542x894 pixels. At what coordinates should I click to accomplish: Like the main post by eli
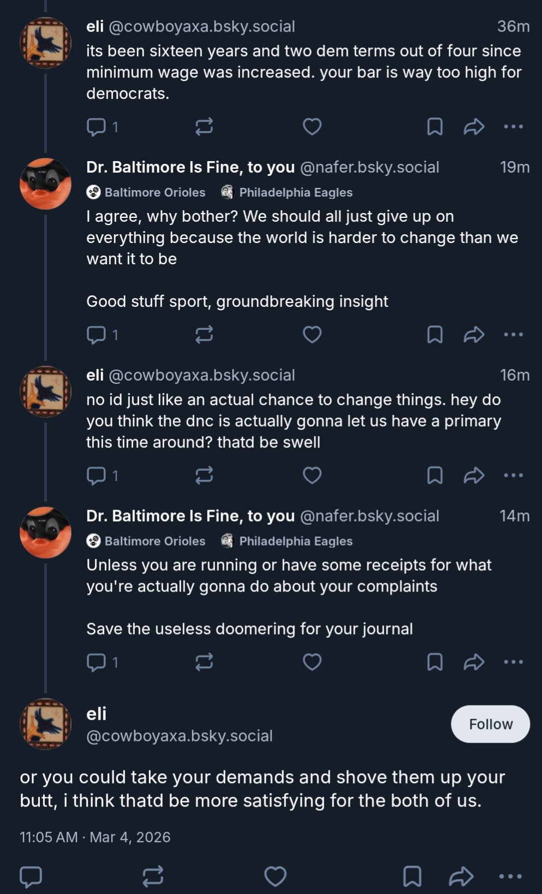pyautogui.click(x=276, y=876)
